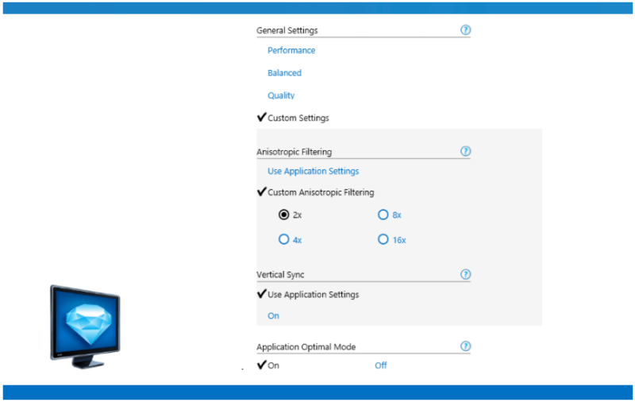Image resolution: width=635 pixels, height=402 pixels.
Task: Open help icon for Anisotropic Filtering
Action: tap(465, 151)
